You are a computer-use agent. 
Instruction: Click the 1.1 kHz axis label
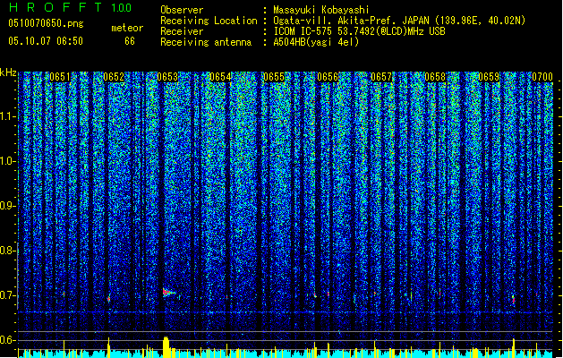(8, 116)
